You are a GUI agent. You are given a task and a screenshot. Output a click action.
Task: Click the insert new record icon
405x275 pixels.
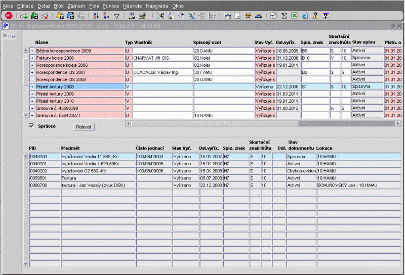[24, 16]
